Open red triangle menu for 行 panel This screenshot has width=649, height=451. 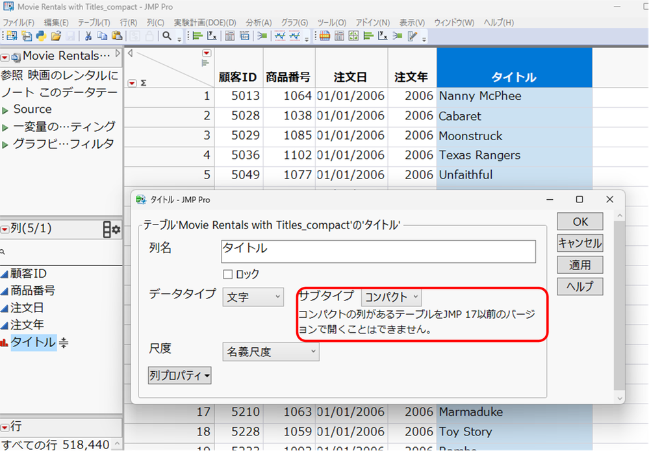coord(5,428)
